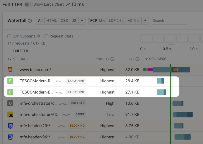Select the CSS filter tab

tap(64, 21)
